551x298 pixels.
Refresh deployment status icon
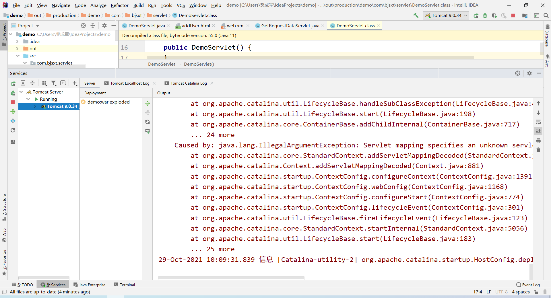[x=148, y=122]
